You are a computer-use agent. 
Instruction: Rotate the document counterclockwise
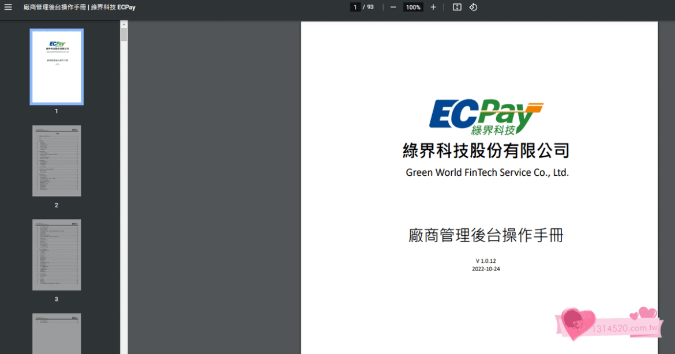pyautogui.click(x=473, y=7)
